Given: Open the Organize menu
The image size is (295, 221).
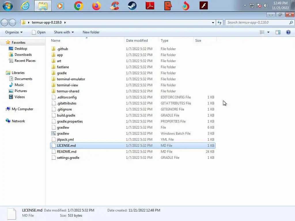Looking at the screenshot, I should [x=14, y=32].
